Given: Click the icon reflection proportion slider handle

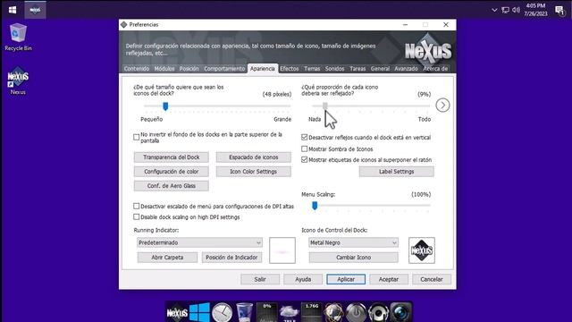Looking at the screenshot, I should 325,106.
